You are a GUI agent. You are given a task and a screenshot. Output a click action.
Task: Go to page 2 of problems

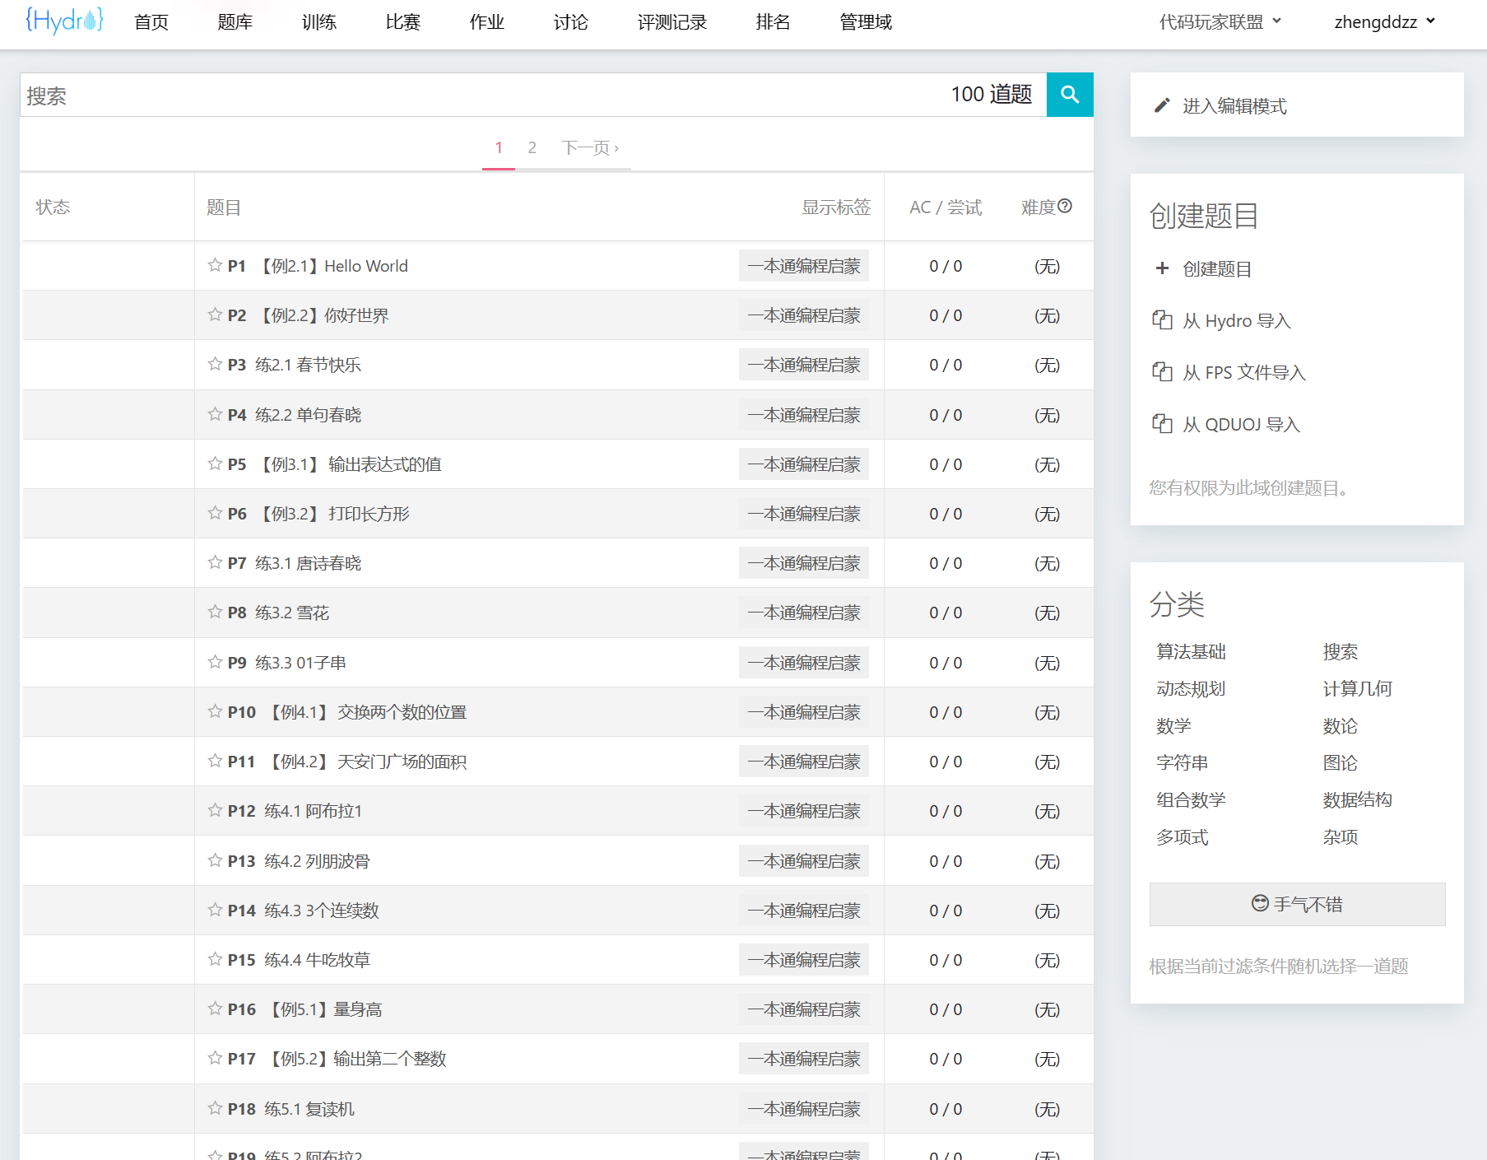[x=532, y=147]
